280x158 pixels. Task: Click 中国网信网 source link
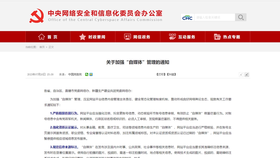tap(75, 74)
